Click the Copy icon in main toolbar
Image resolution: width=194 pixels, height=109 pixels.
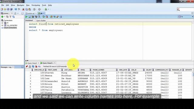tap(26, 9)
